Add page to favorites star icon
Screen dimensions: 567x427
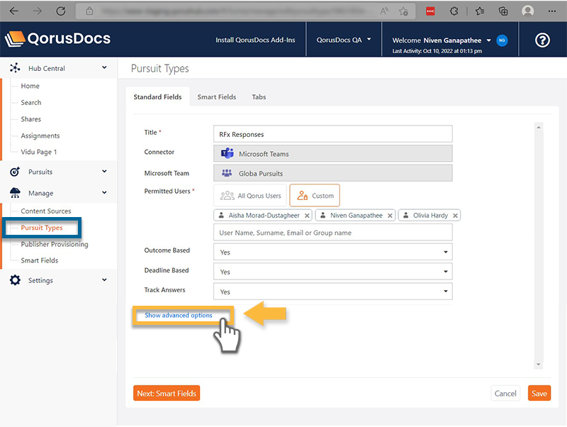point(403,11)
